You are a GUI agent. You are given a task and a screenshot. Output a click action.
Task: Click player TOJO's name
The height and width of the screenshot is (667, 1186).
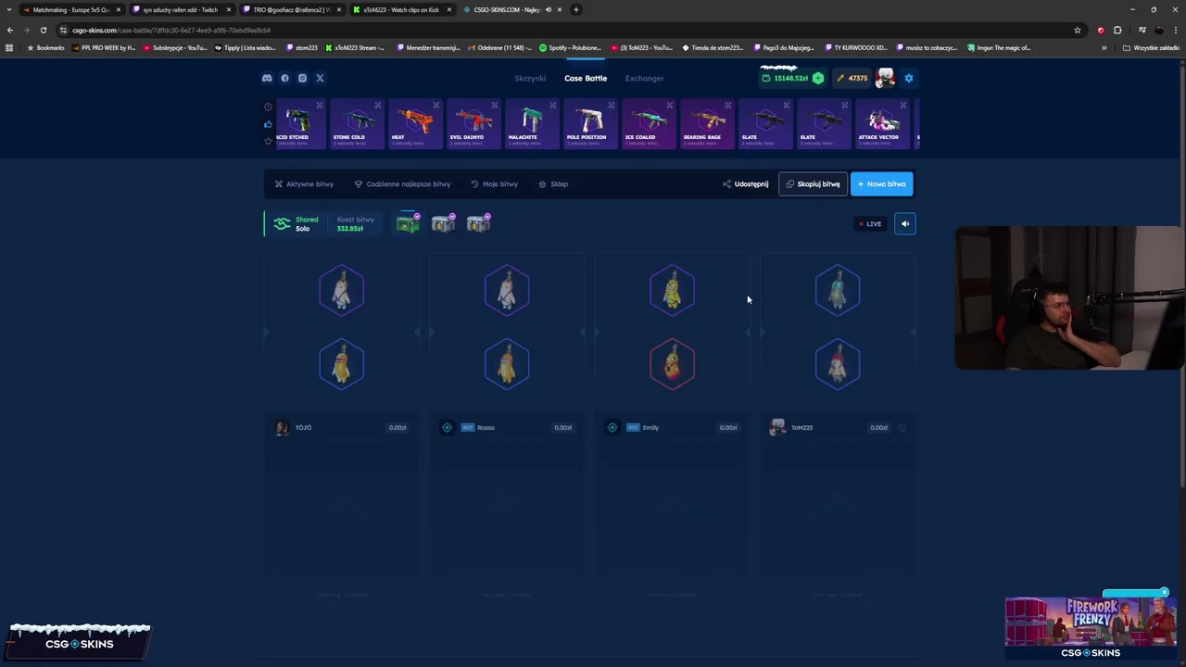click(303, 427)
